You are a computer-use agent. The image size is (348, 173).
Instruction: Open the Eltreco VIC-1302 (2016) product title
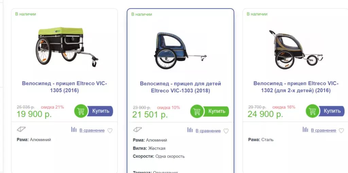click(x=296, y=87)
